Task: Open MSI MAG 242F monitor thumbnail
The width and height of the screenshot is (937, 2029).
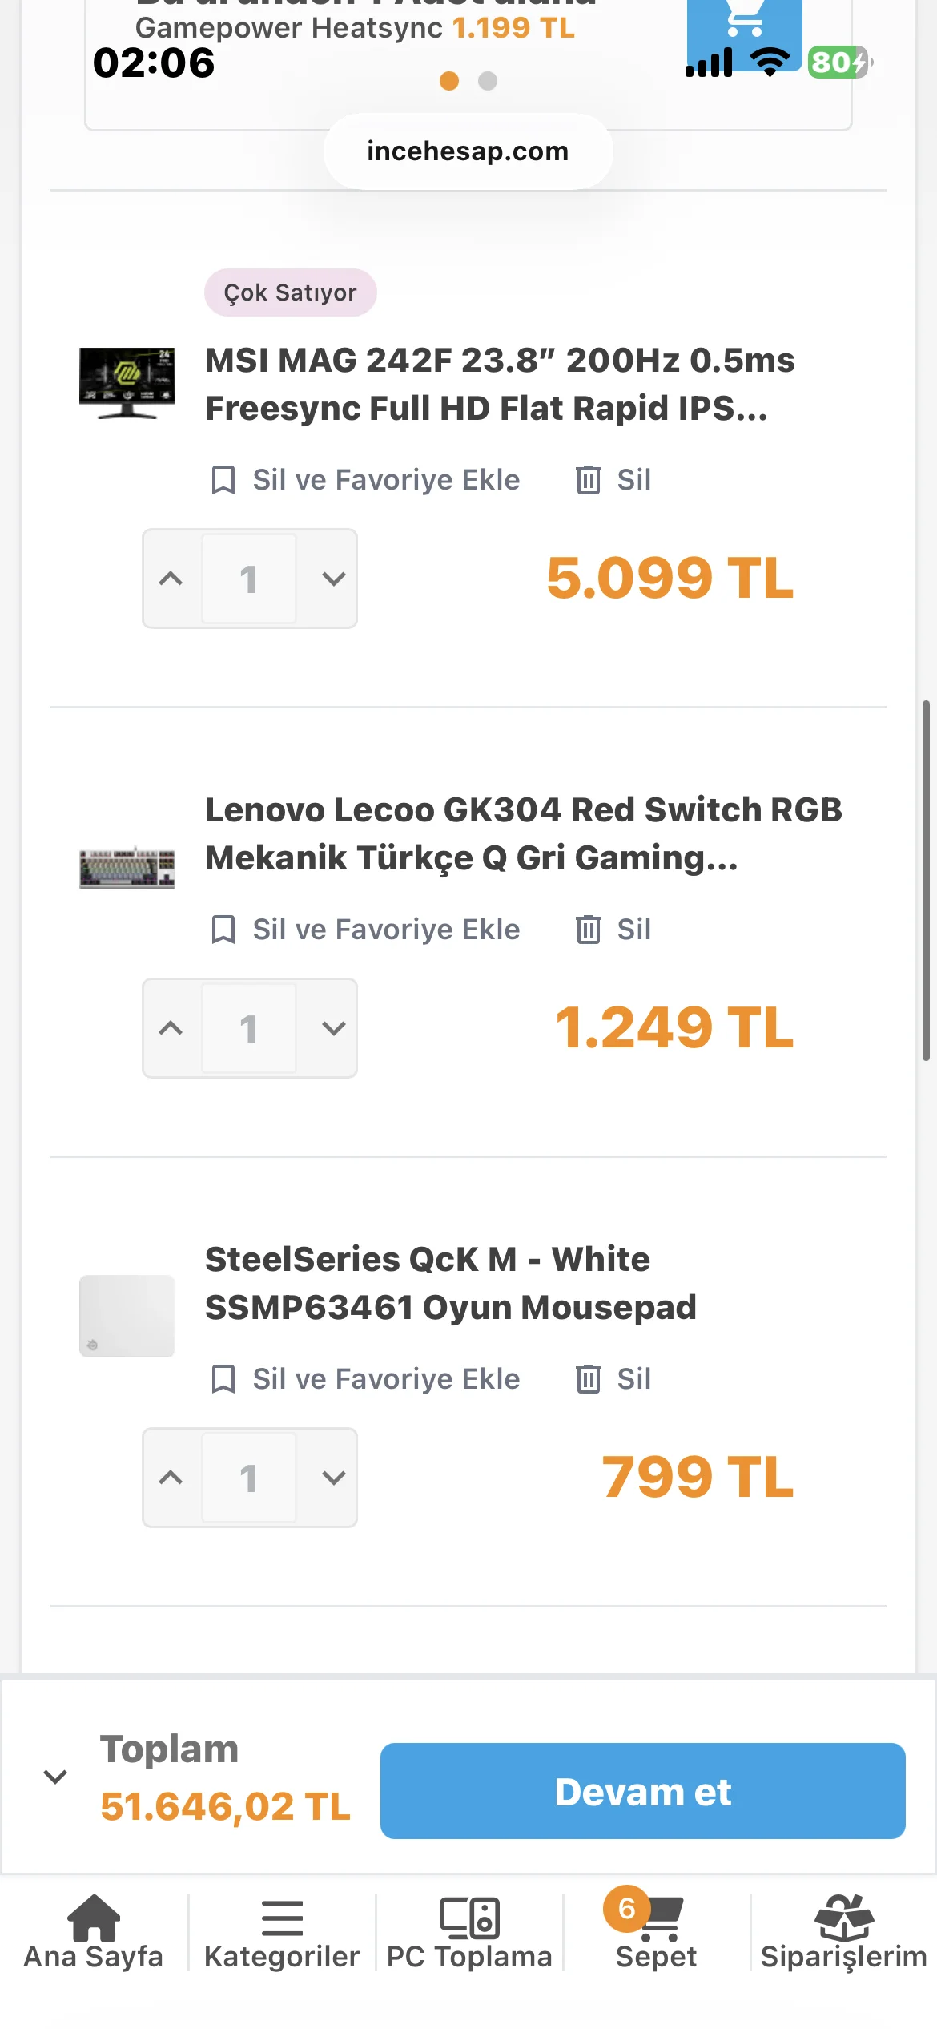Action: (x=127, y=383)
